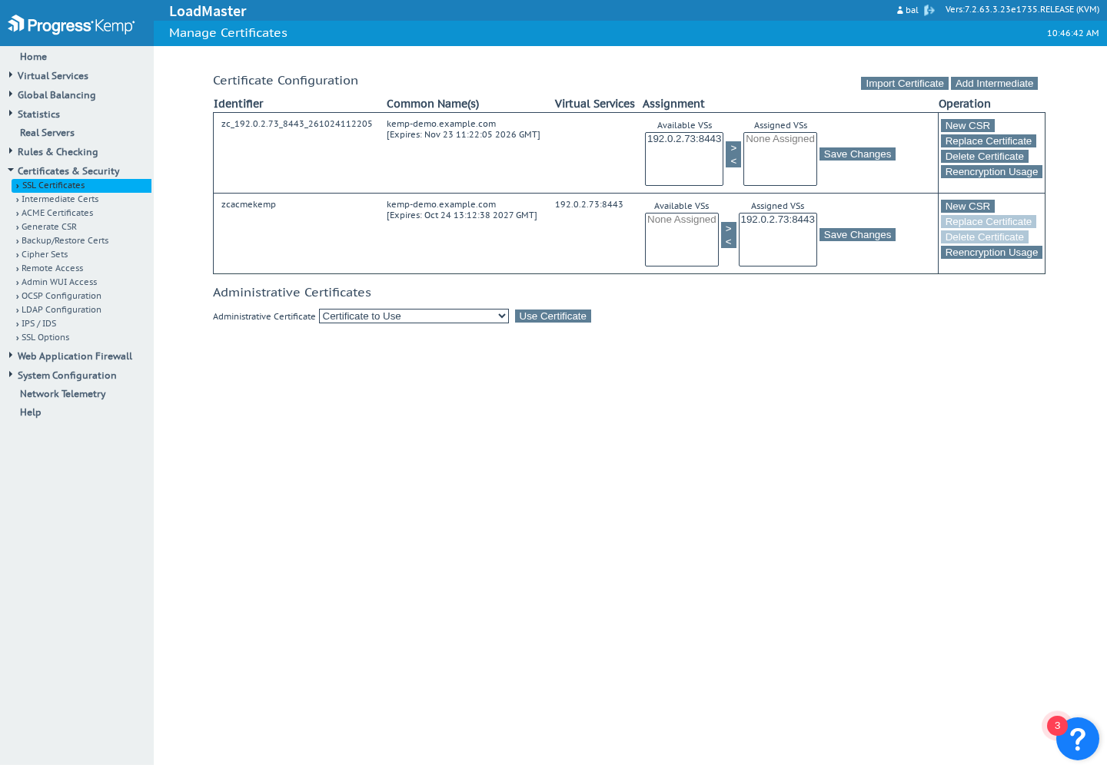Viewport: 1107px width, 768px height.
Task: Go to the Home page
Action: tap(33, 57)
